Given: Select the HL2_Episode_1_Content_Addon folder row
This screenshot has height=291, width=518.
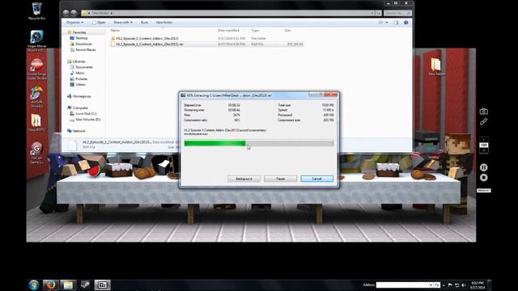Looking at the screenshot, I should click(x=206, y=38).
